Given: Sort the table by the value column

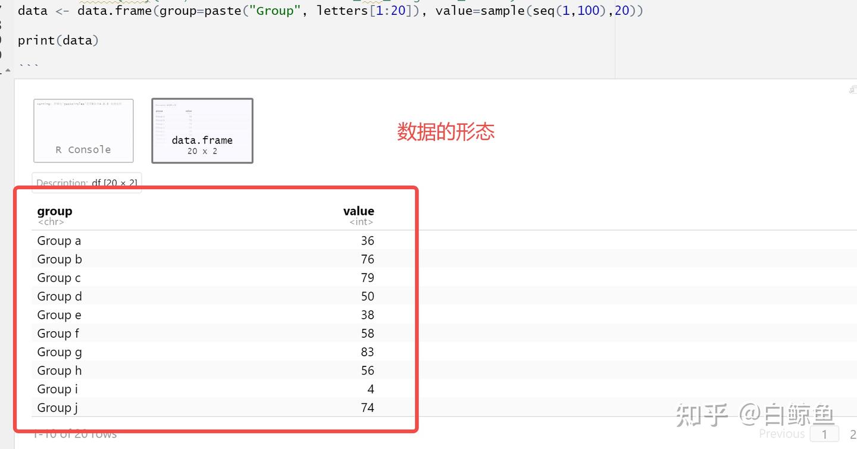Looking at the screenshot, I should [x=358, y=211].
